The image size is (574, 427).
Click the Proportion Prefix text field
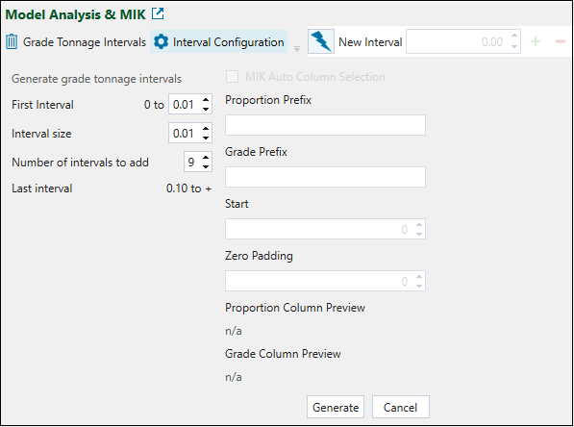point(325,125)
